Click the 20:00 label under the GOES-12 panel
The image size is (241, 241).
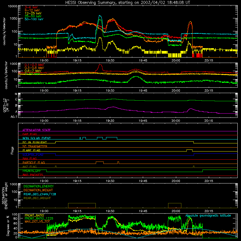point(176,121)
